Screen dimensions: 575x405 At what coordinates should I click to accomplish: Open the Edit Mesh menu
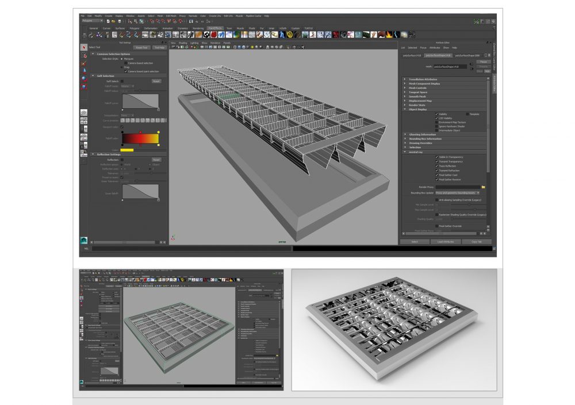pos(171,16)
